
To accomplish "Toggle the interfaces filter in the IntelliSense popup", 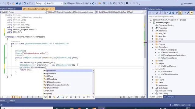I will (63, 97).
